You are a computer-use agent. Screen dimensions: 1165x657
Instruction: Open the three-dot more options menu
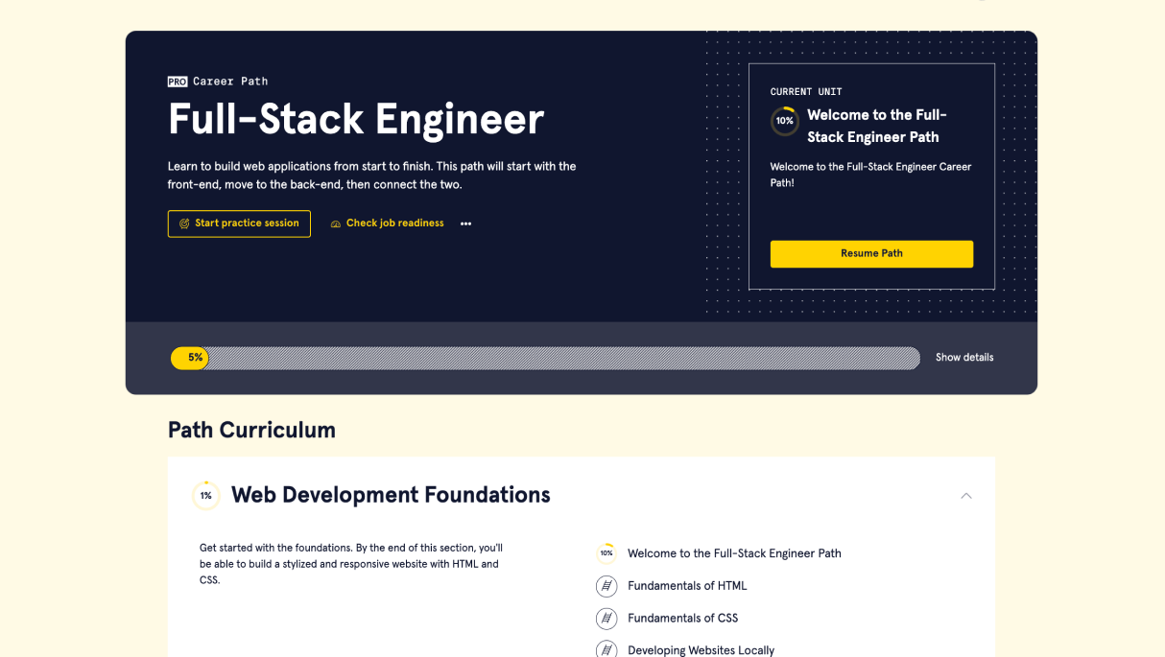click(x=465, y=223)
